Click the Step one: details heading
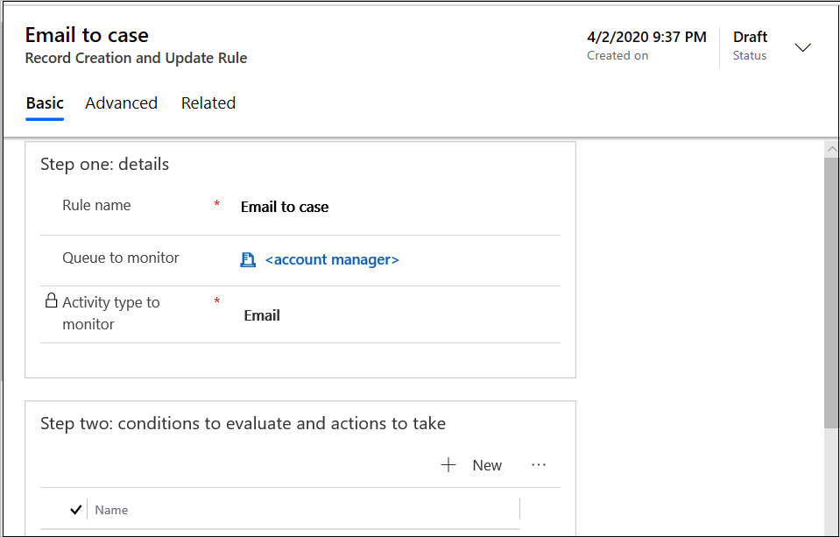This screenshot has width=840, height=537. pos(104,164)
